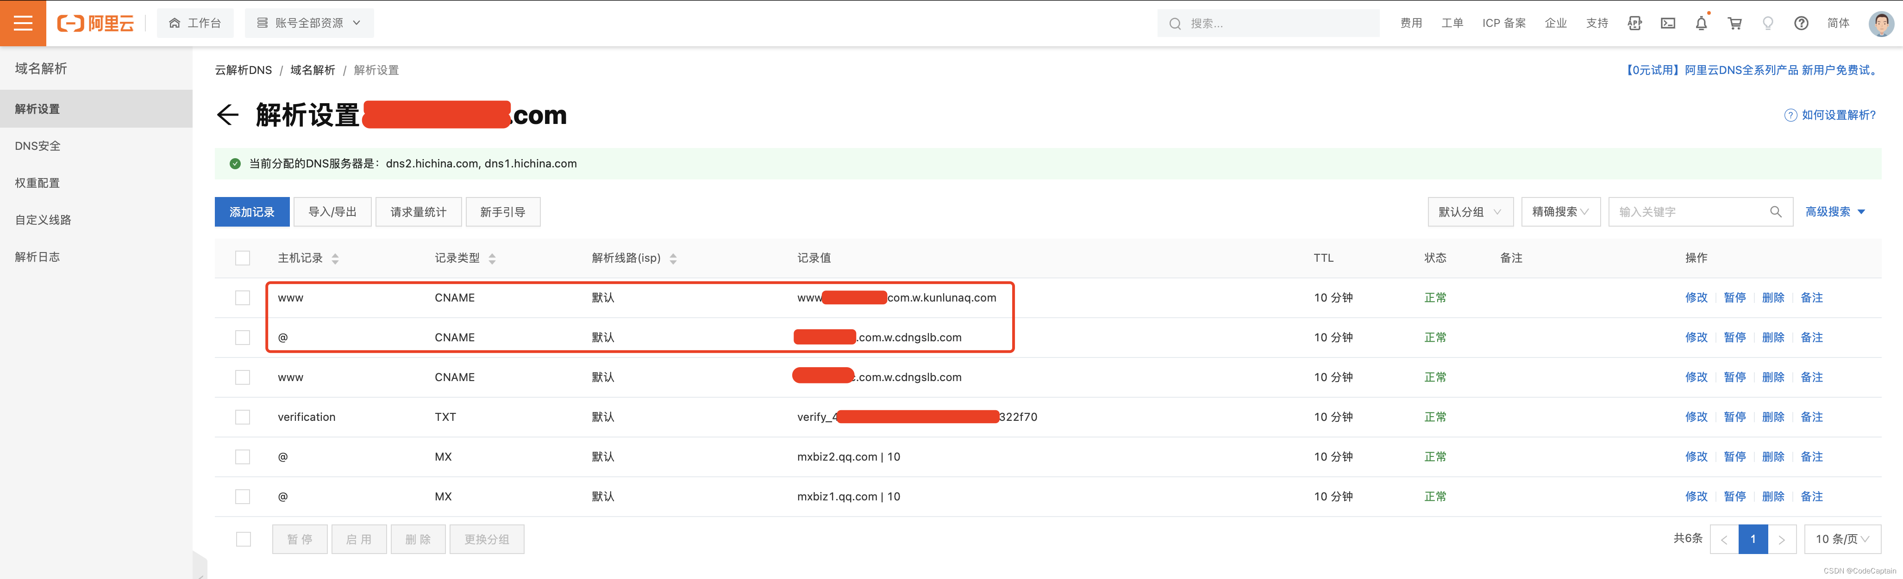Open the 工作台 button
The height and width of the screenshot is (579, 1903).
[x=195, y=23]
